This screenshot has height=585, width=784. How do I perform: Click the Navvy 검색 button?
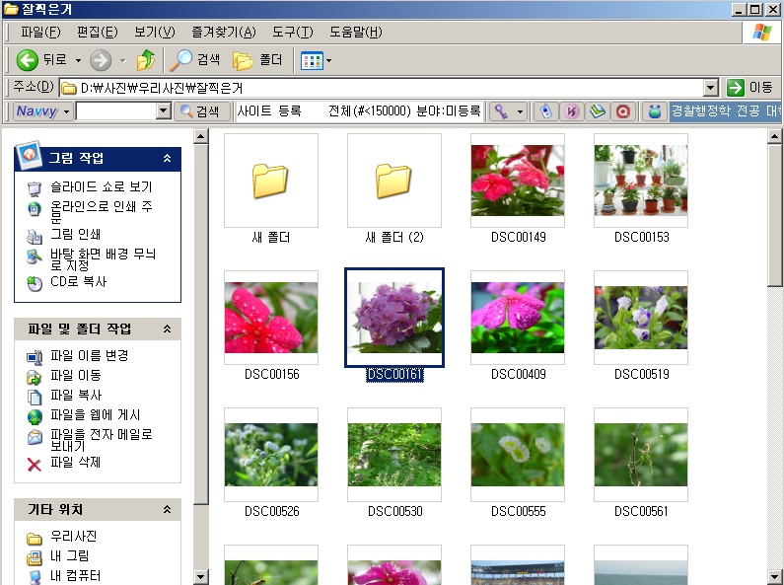pos(200,111)
